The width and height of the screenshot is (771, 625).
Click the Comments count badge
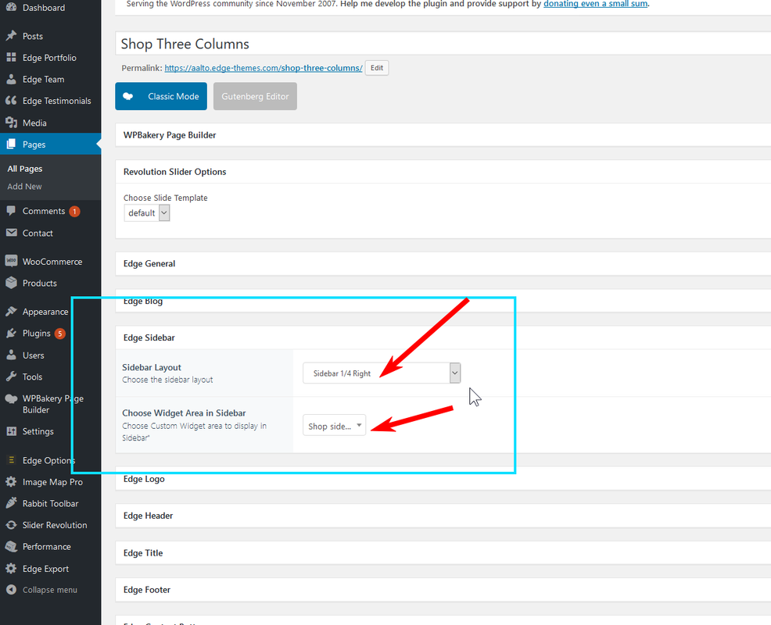click(x=74, y=211)
